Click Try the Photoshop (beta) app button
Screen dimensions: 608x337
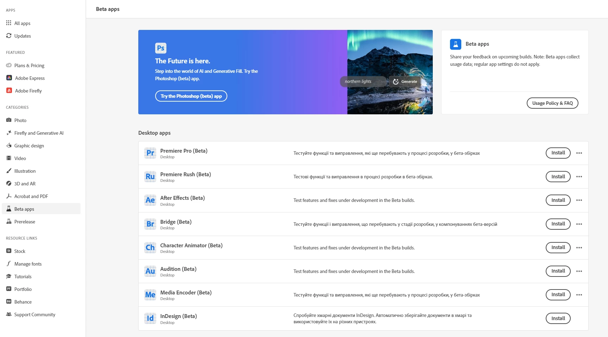tap(191, 96)
